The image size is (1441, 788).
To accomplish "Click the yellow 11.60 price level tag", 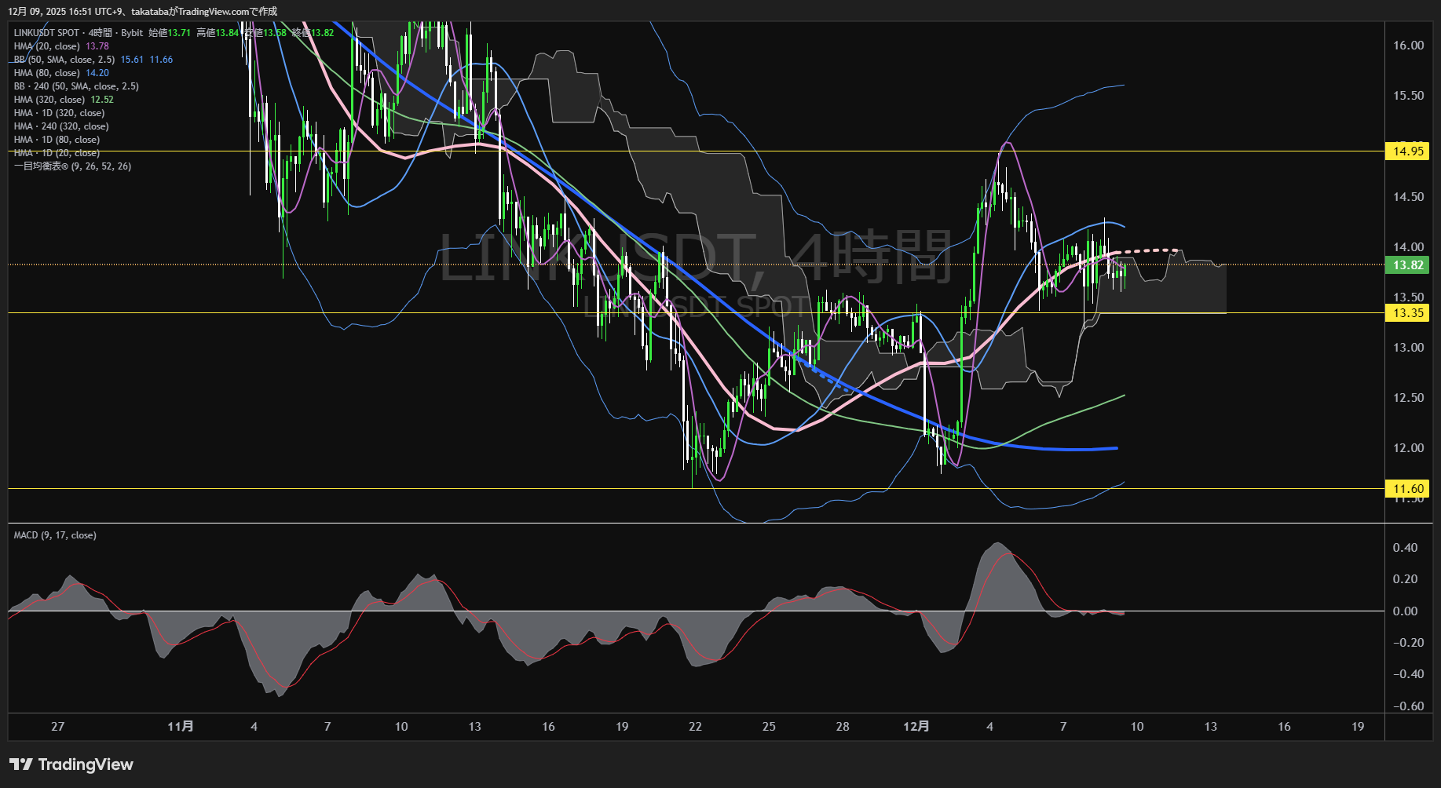I will [1407, 489].
